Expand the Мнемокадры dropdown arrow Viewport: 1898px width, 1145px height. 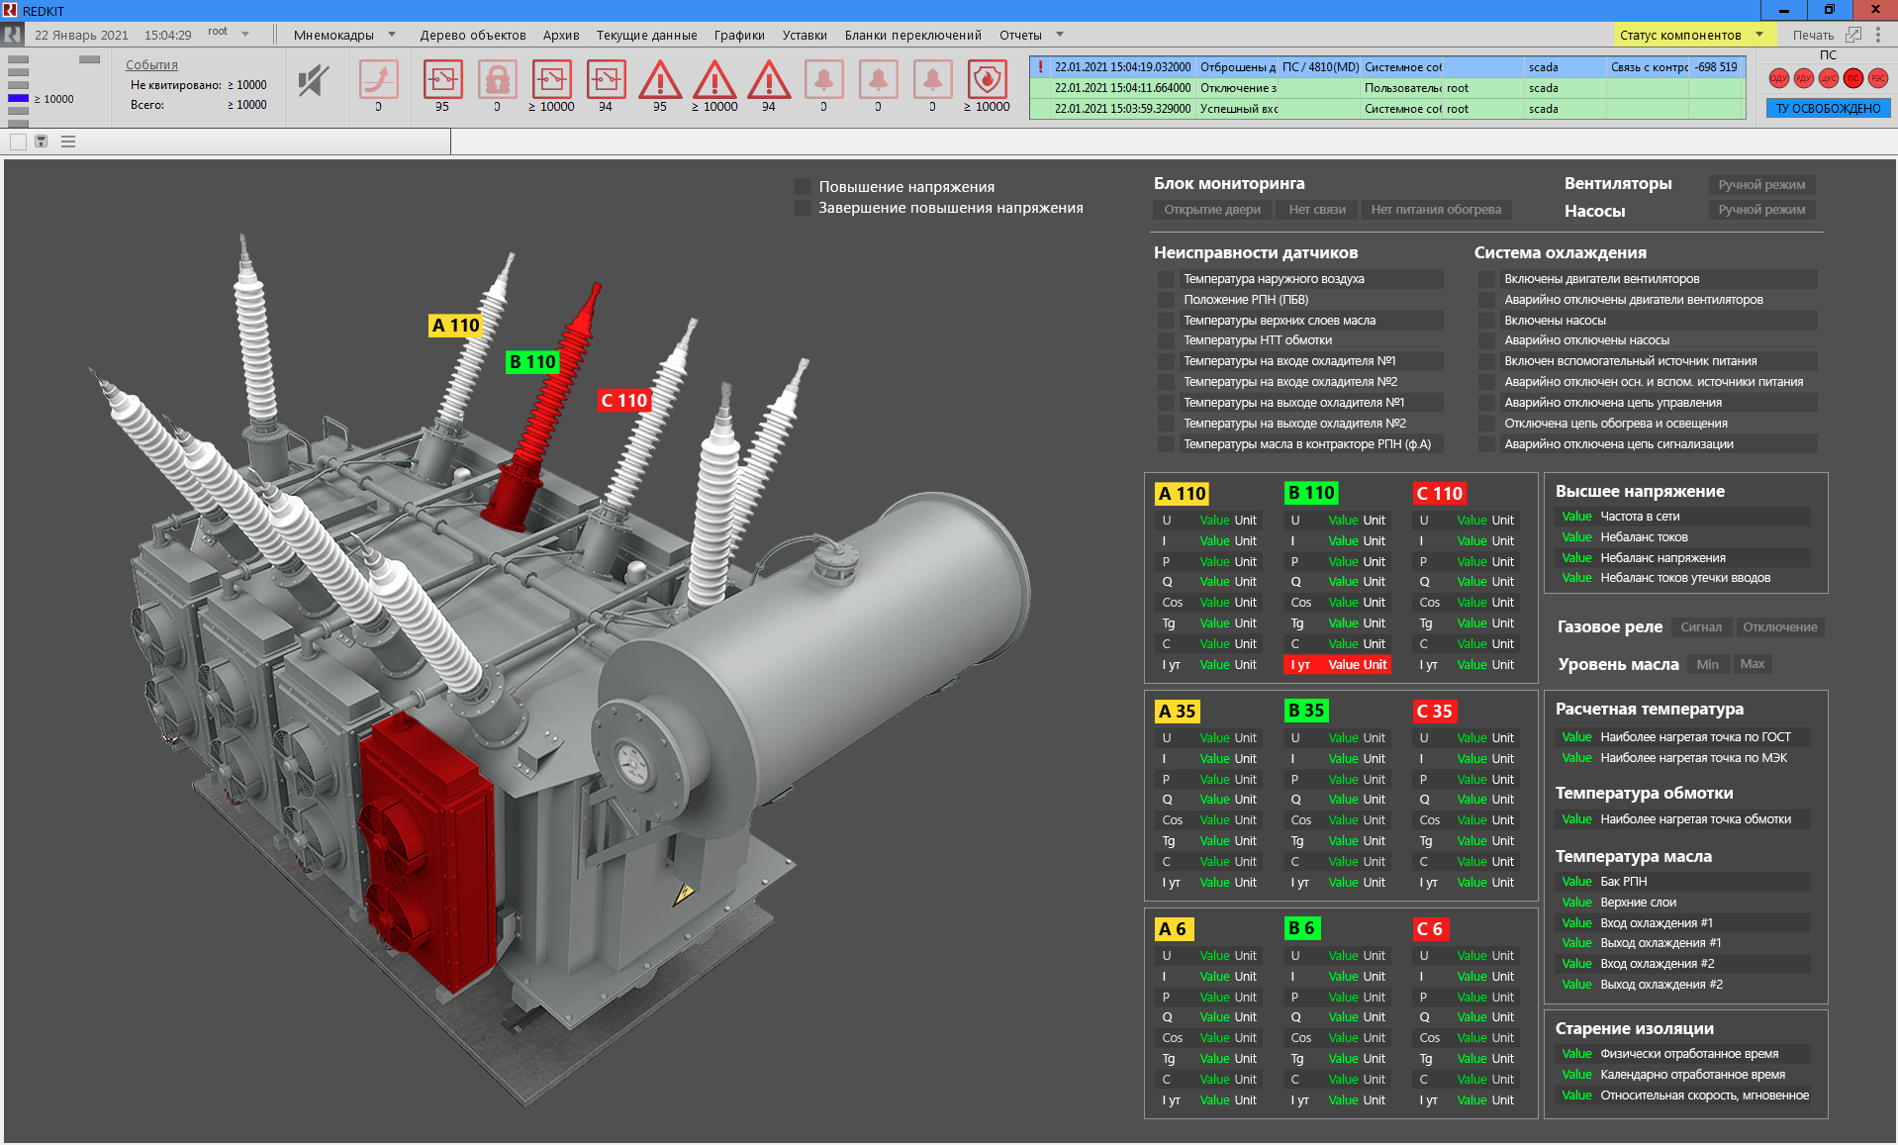[392, 34]
